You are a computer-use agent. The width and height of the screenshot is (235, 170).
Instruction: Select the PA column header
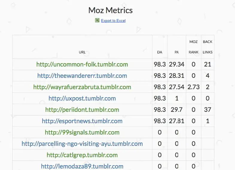[x=177, y=52]
